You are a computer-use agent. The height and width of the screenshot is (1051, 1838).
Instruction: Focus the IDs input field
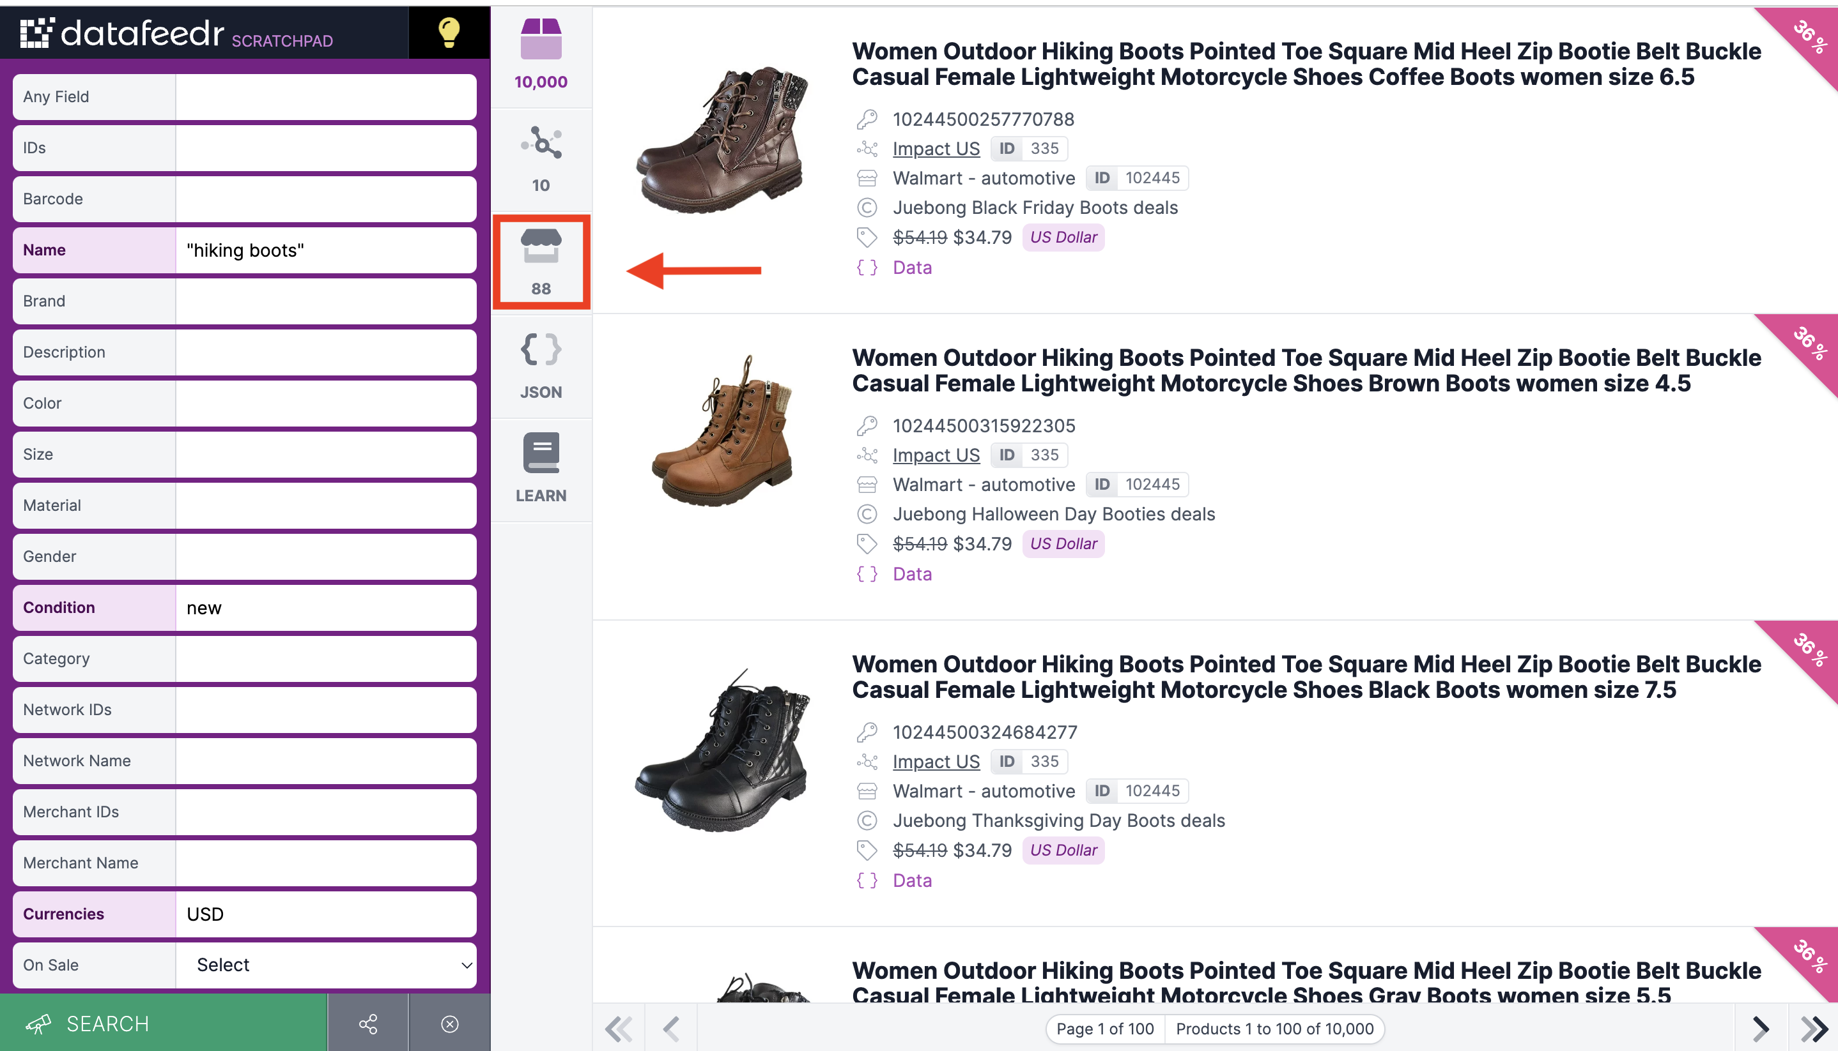(x=326, y=148)
